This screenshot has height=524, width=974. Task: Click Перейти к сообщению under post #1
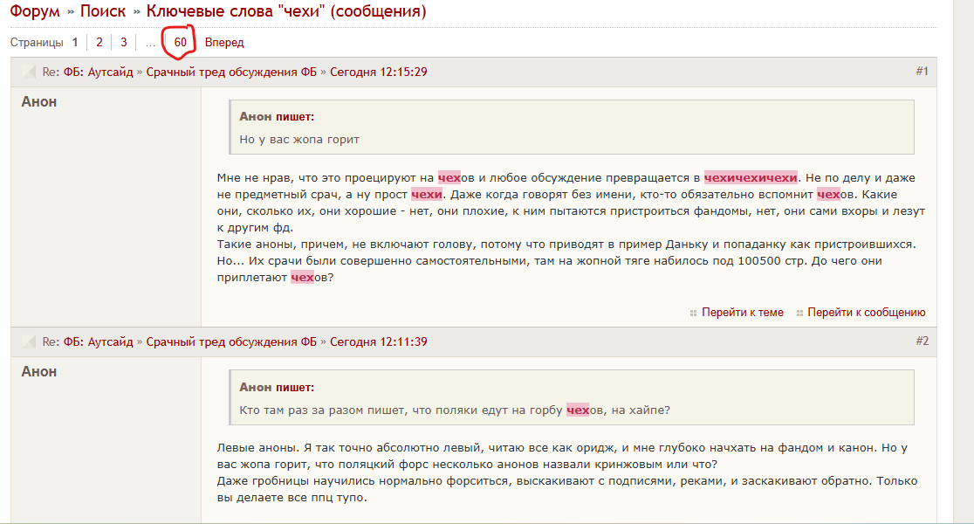coord(867,312)
